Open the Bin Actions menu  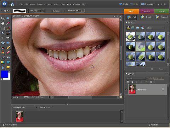[x=46, y=107]
